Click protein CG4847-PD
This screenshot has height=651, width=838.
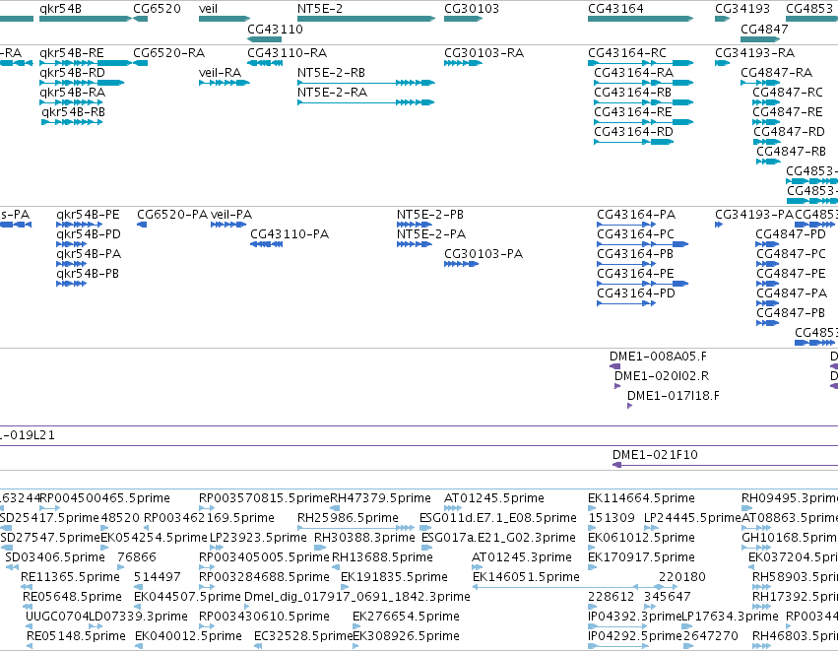point(791,234)
